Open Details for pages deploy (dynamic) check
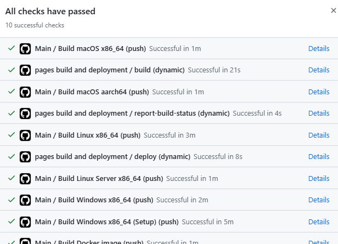The height and width of the screenshot is (244, 338). coord(318,157)
